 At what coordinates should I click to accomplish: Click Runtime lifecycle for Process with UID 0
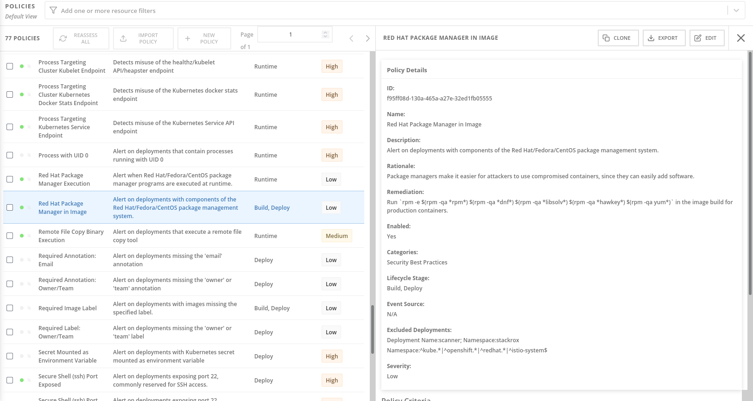(x=266, y=155)
